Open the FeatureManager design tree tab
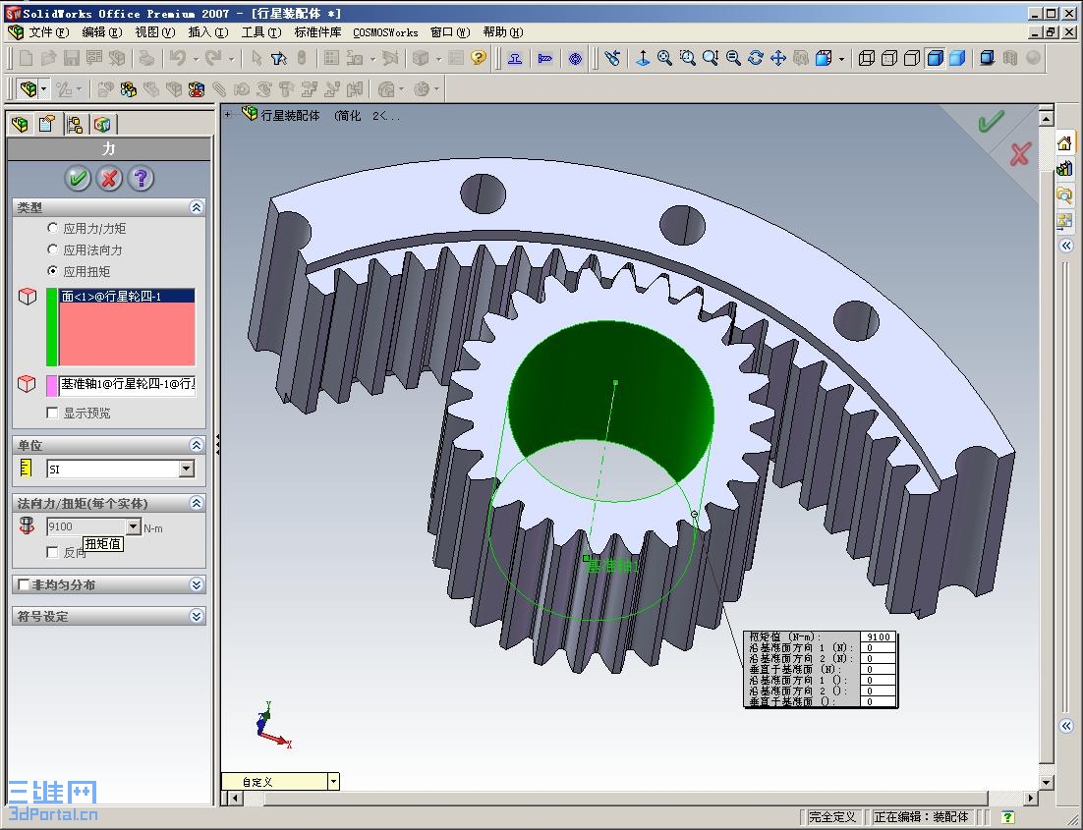1083x830 pixels. tap(20, 125)
